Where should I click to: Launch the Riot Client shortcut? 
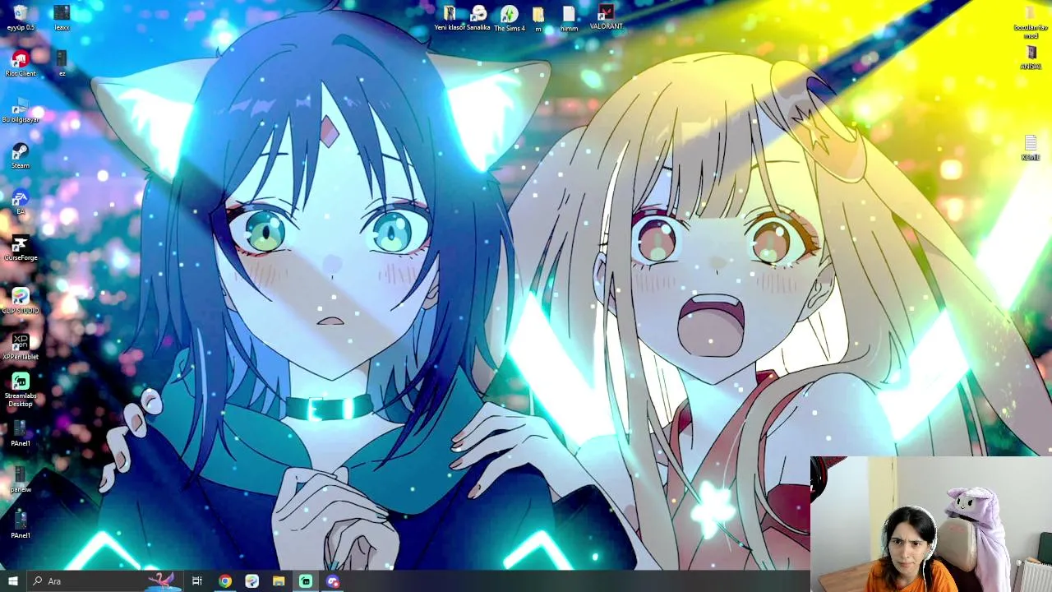coord(21,63)
